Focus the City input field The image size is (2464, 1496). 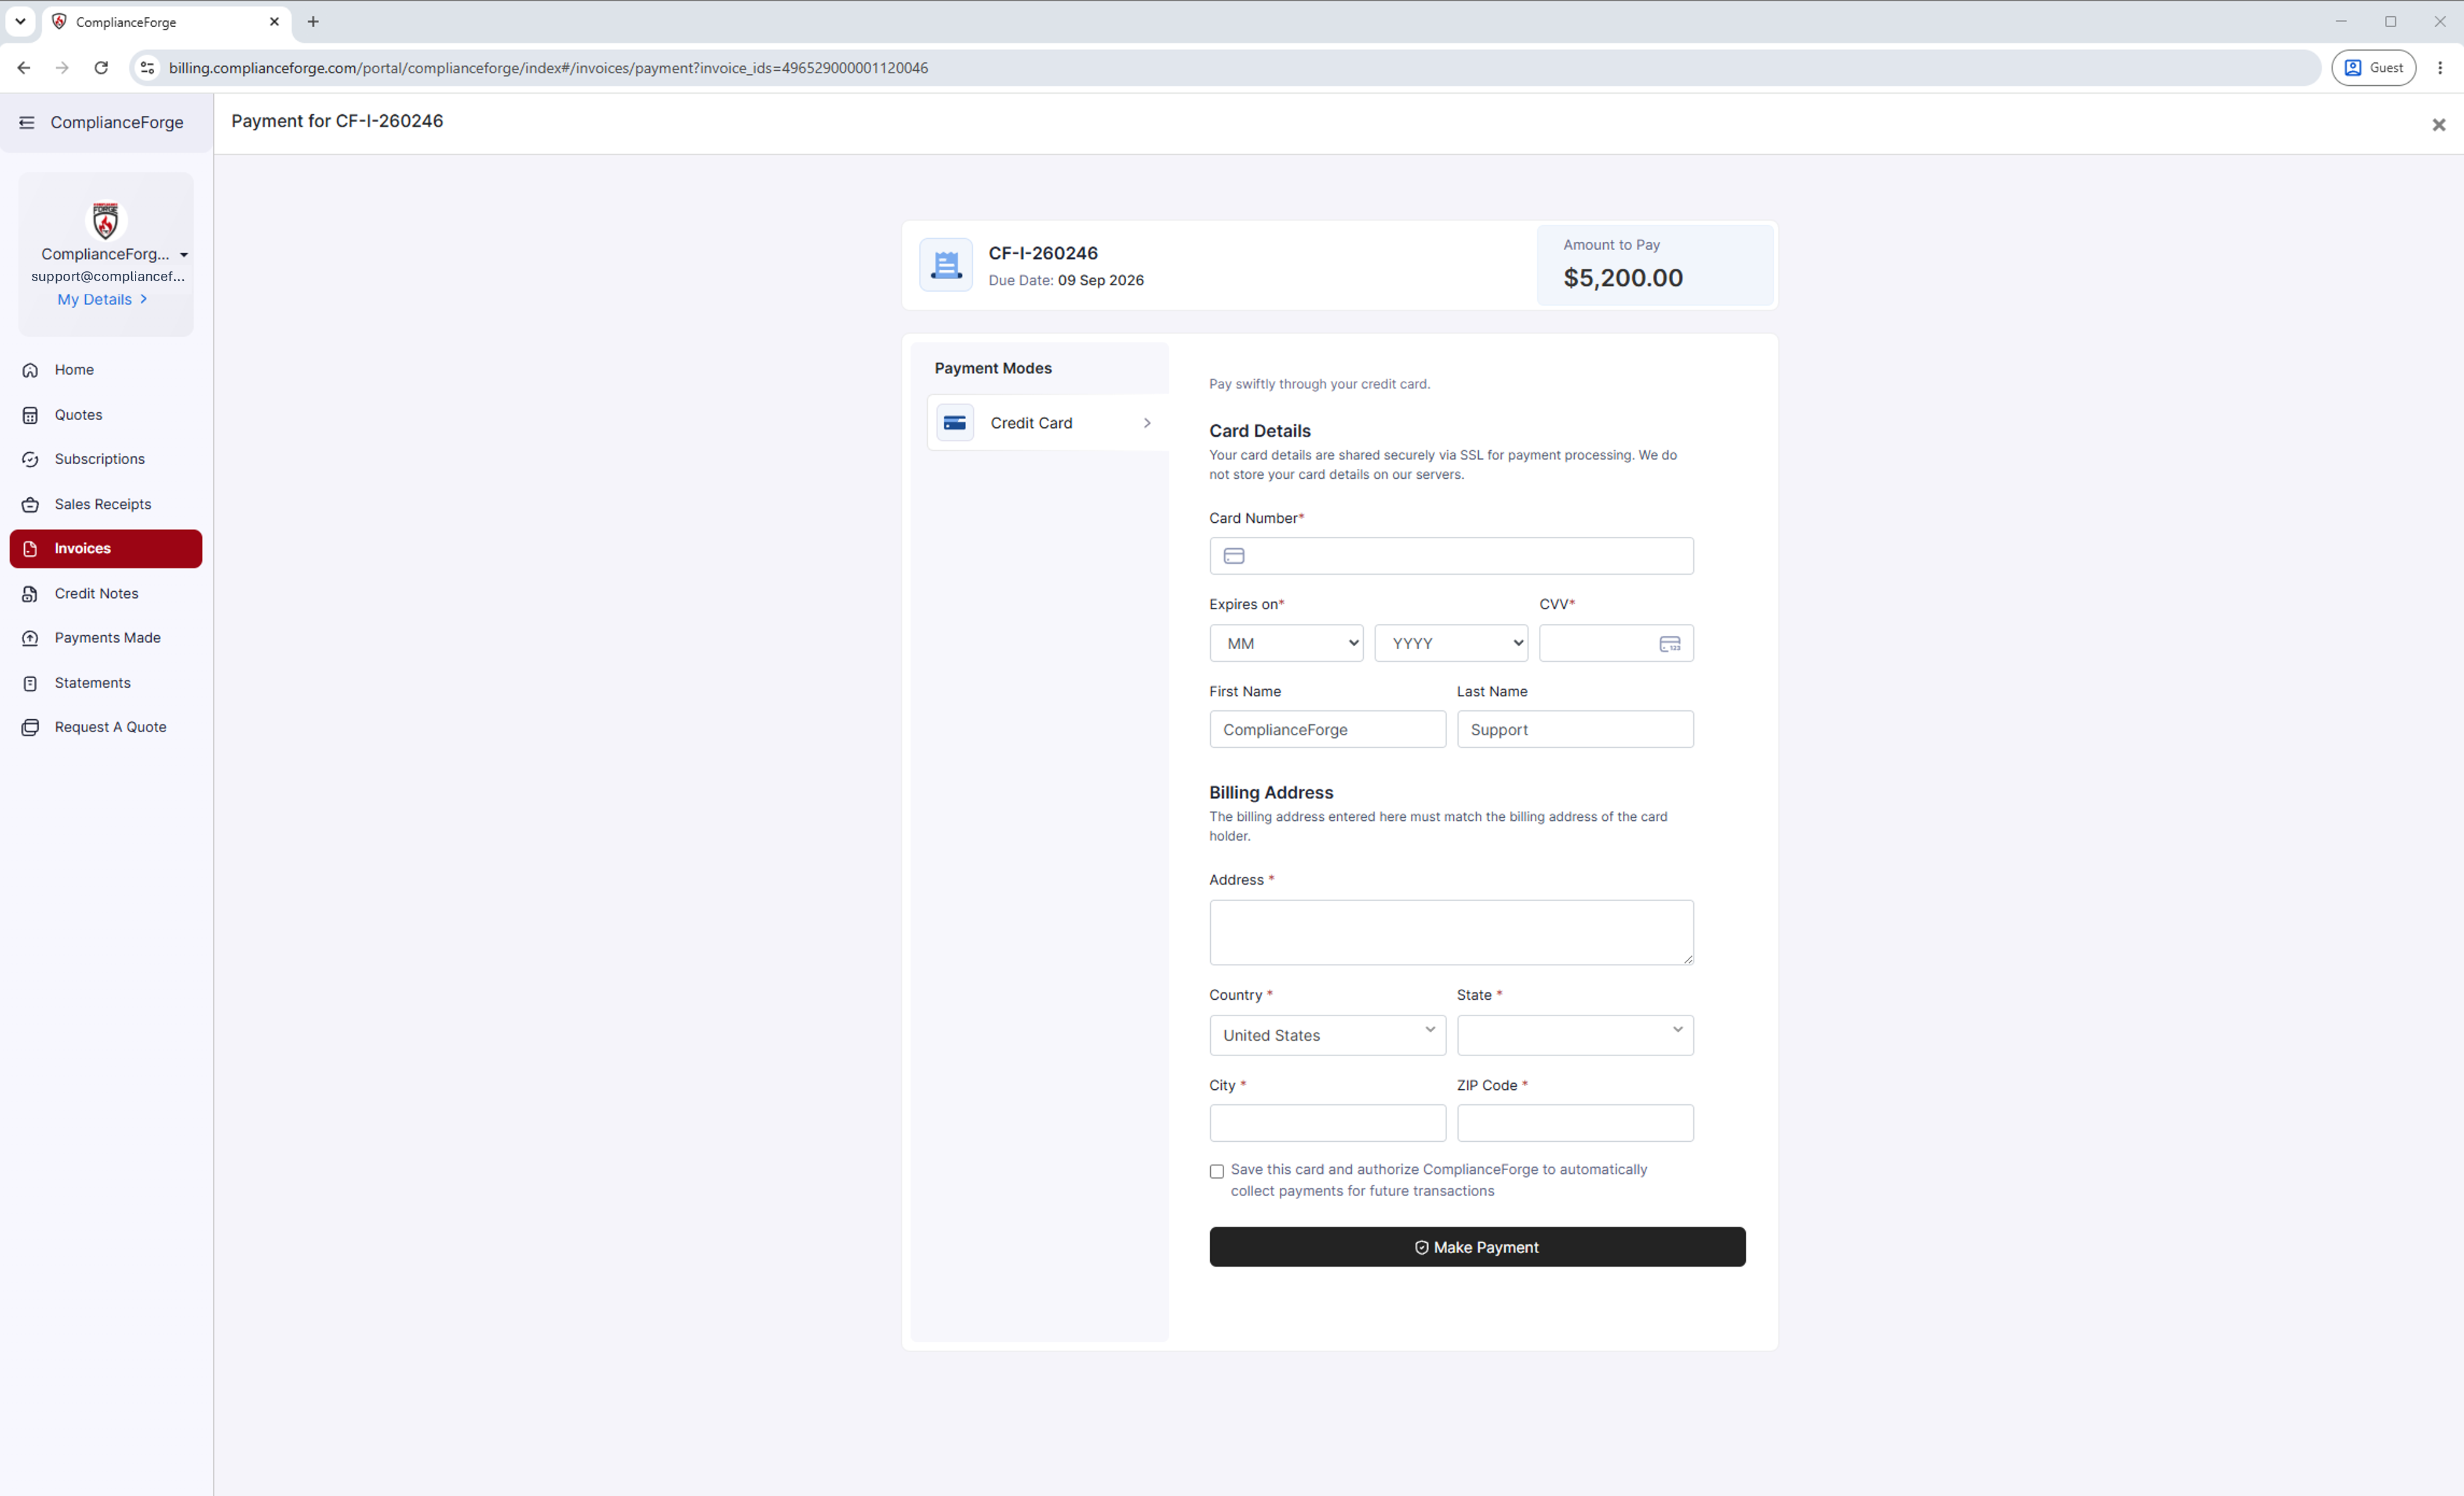pos(1327,1123)
